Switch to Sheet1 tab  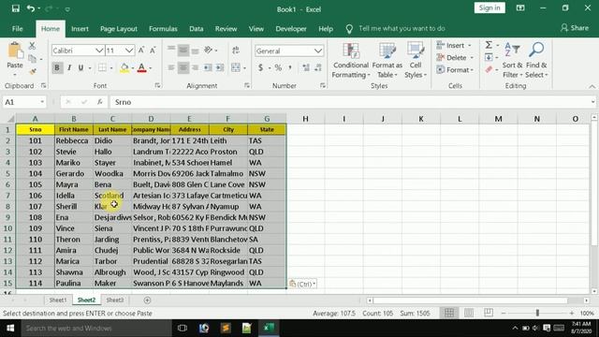(58, 300)
